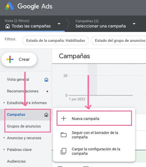Click the plus icon beside Nueva campaña
The height and width of the screenshot is (167, 146).
point(64,118)
